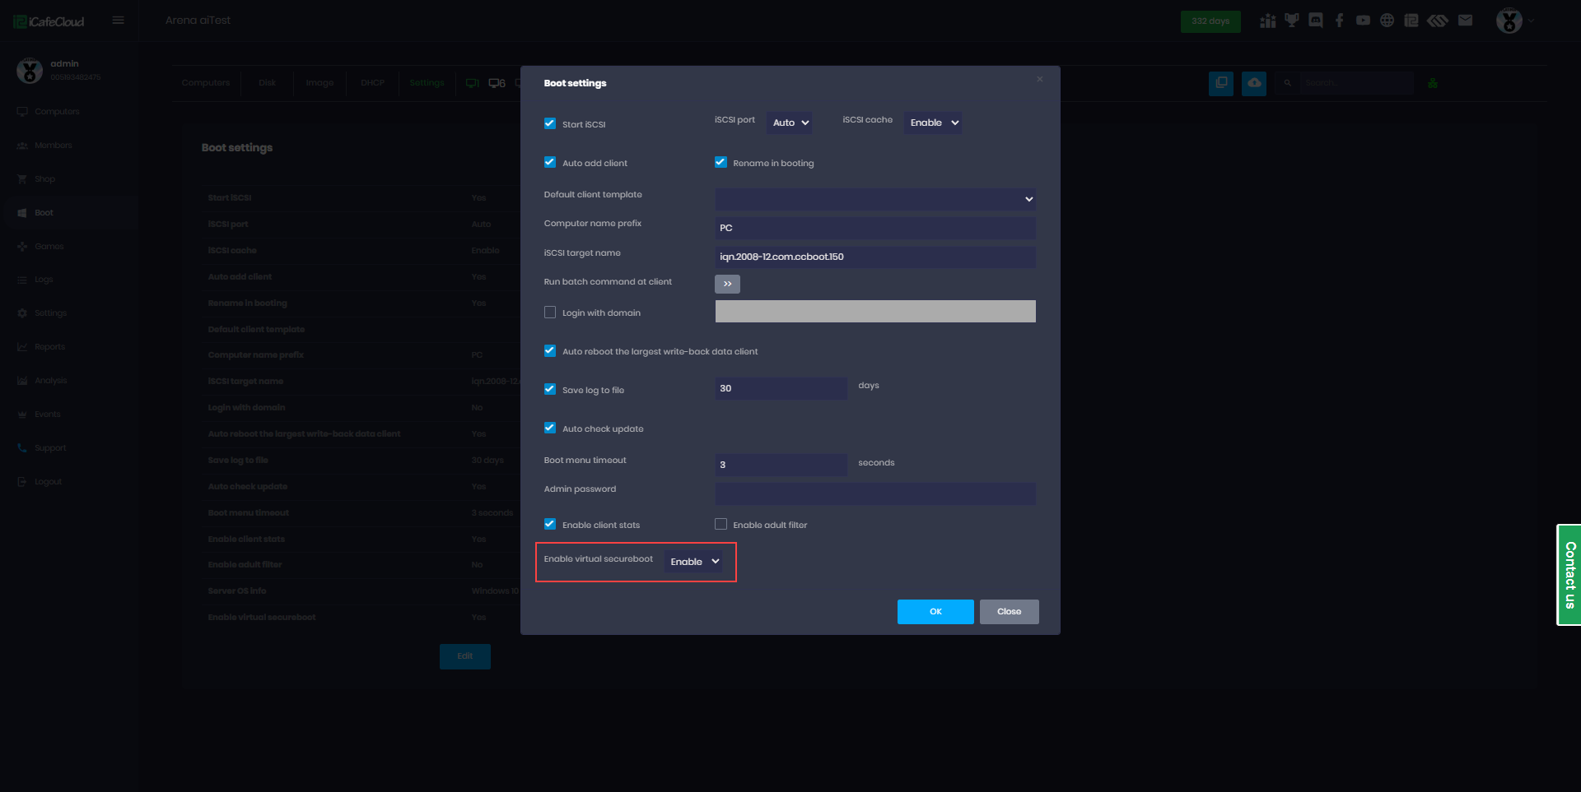
Task: Open the iSCSI port dropdown
Action: pyautogui.click(x=788, y=122)
